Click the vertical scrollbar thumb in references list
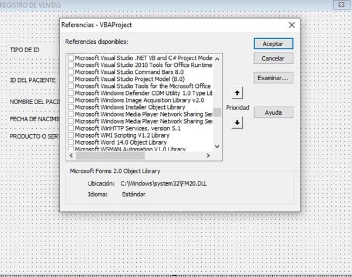The image size is (352, 277). pos(217,112)
